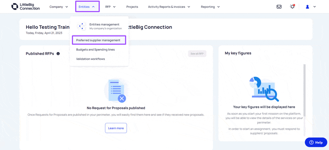Viewport: 329px width, 150px height.
Task: Open the Help widget
Action: (x=316, y=142)
